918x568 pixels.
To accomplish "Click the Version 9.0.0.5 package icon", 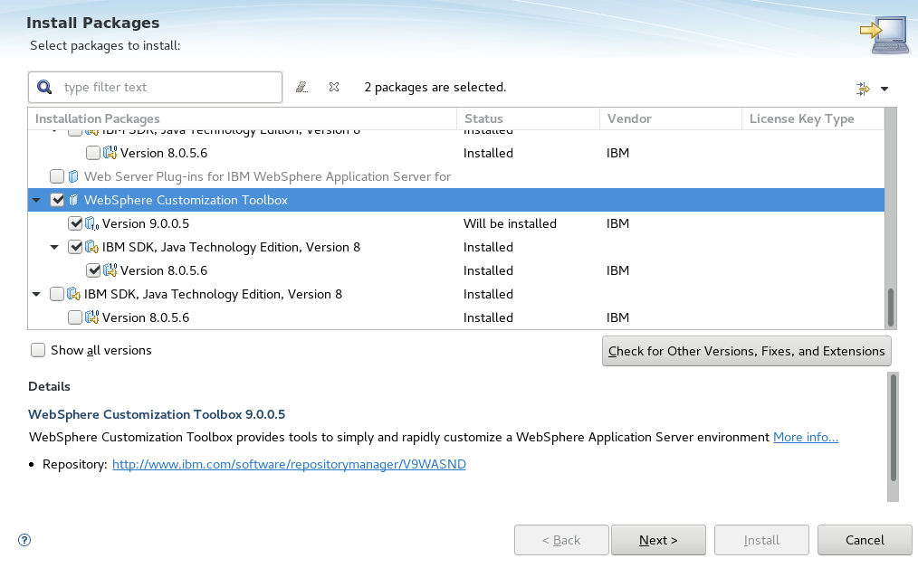I will click(92, 223).
